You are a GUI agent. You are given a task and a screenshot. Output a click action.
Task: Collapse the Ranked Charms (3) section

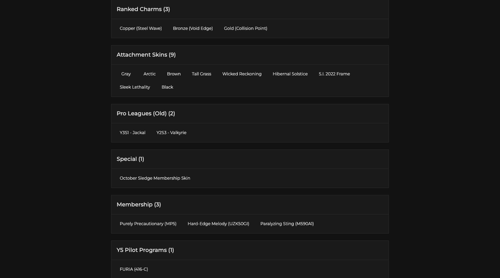pyautogui.click(x=250, y=9)
